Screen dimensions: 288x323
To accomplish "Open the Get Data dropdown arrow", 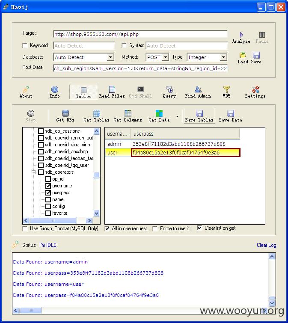I will [x=177, y=117].
